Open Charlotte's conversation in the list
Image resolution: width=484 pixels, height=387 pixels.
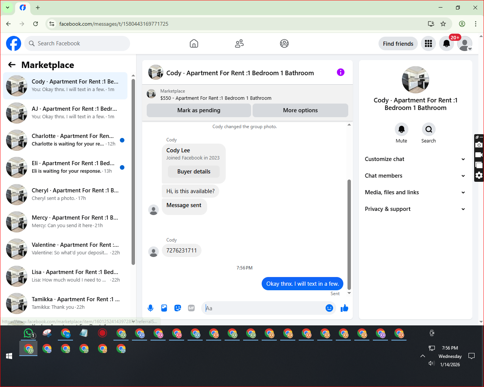click(65, 140)
